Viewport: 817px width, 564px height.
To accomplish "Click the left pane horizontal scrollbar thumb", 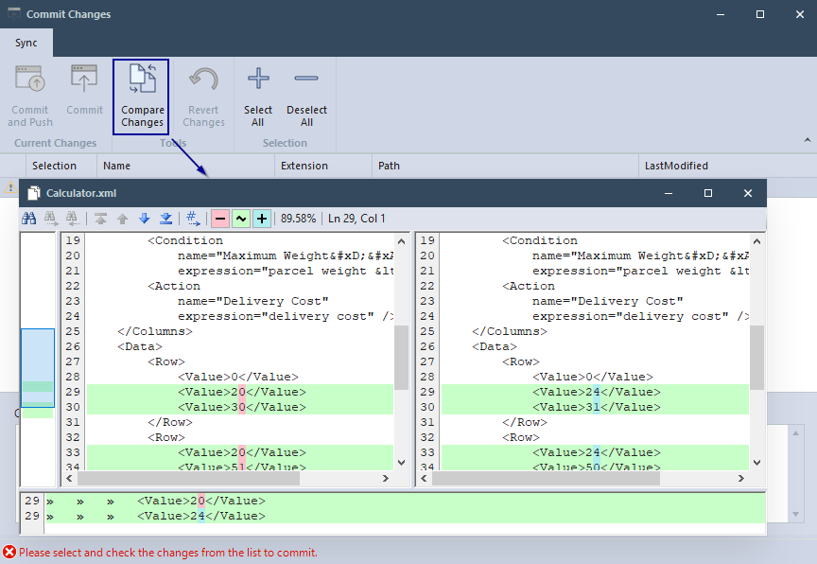I will (x=188, y=478).
